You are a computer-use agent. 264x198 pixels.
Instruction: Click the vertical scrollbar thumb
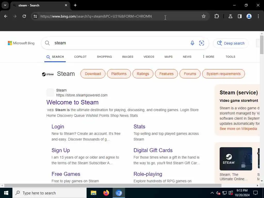click(x=262, y=45)
